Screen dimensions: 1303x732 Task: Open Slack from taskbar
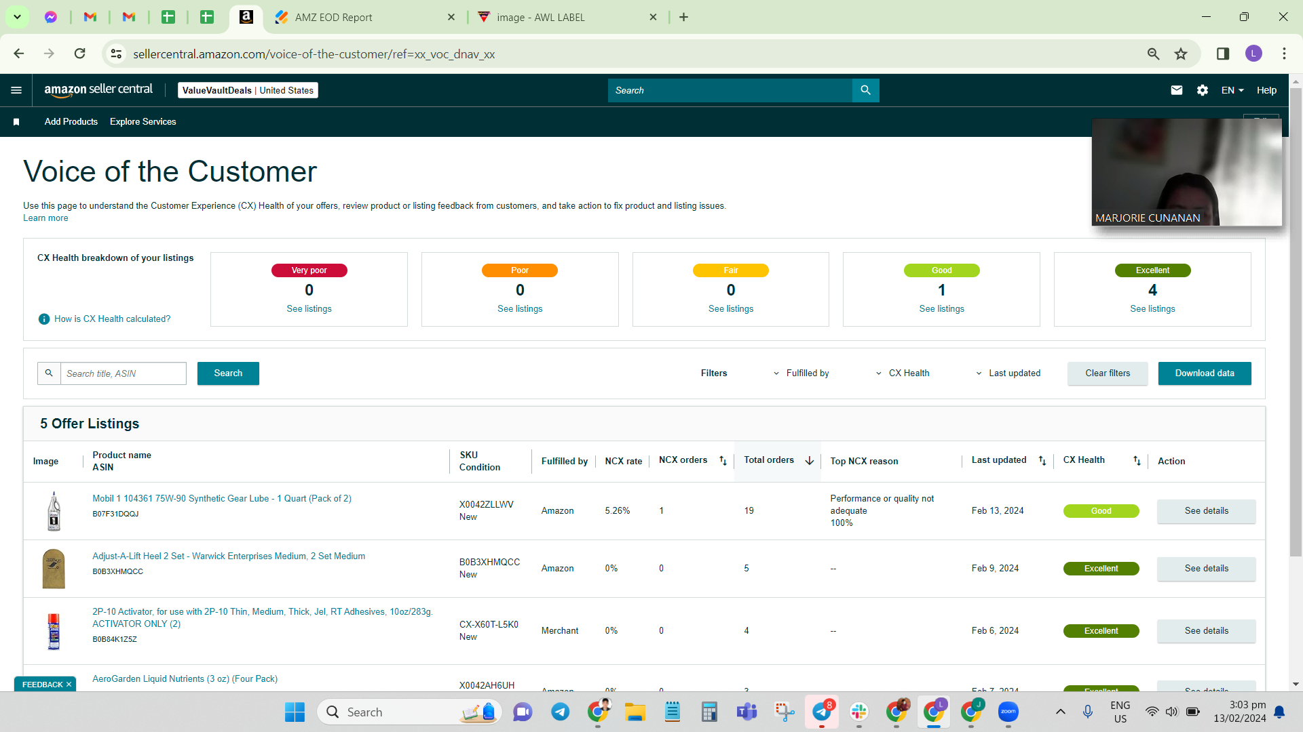[859, 712]
